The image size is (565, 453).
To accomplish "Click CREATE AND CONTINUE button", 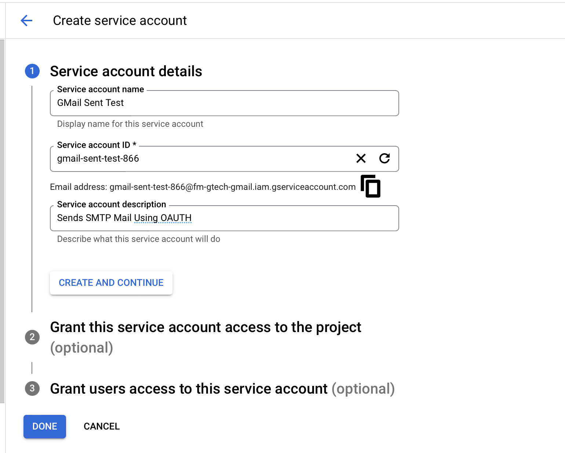I will click(x=111, y=283).
